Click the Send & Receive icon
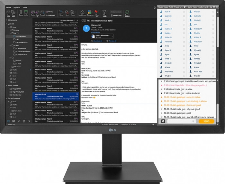Viewport: 225px width, 184px height. (x=127, y=12)
